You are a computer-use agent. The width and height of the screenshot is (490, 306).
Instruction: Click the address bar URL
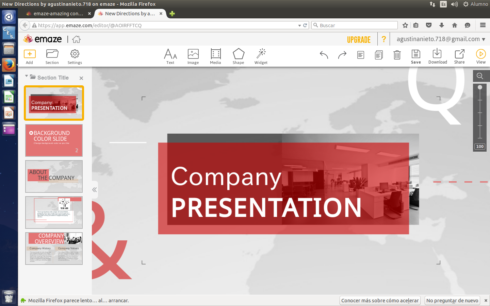tap(90, 26)
